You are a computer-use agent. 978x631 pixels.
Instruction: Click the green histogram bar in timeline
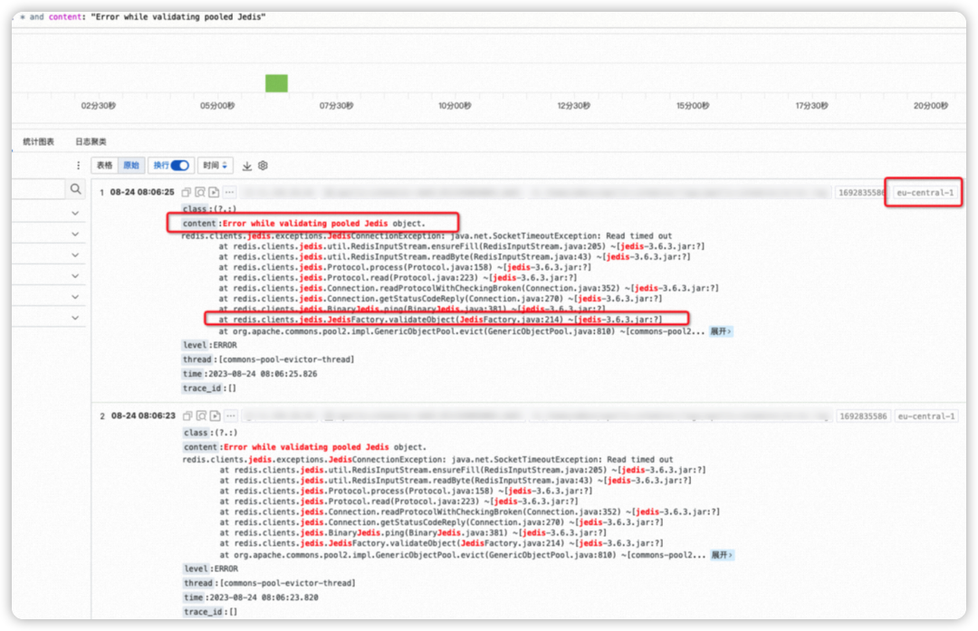(276, 83)
